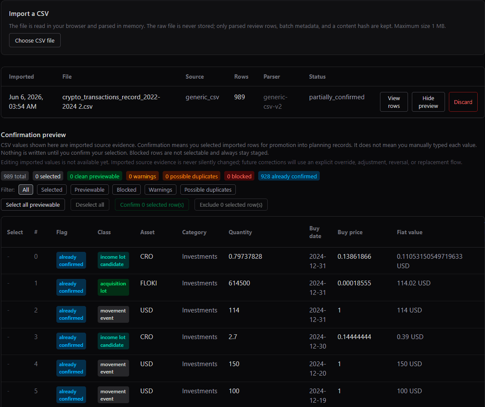Click buy date 2024-12-30
The height and width of the screenshot is (407, 485).
point(318,341)
